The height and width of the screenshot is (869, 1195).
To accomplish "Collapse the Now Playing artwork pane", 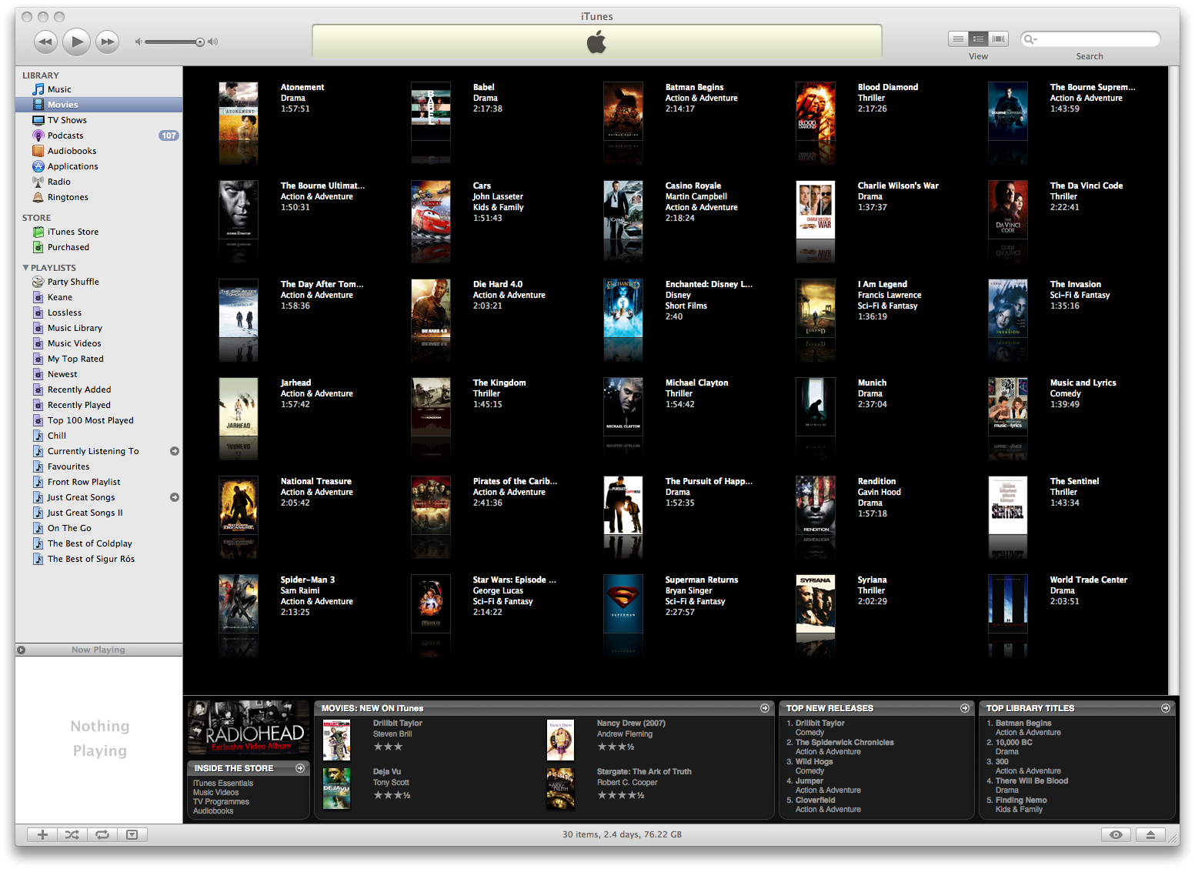I will (22, 650).
